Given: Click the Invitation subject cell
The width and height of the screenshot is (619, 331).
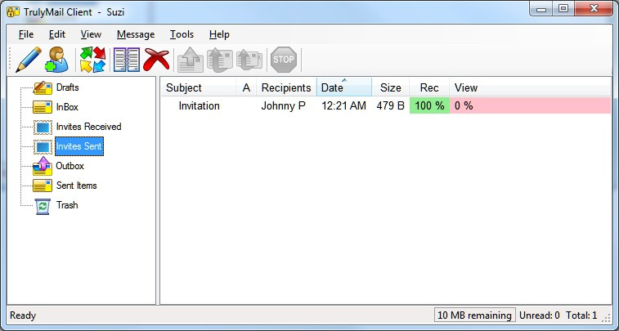Looking at the screenshot, I should click(199, 105).
